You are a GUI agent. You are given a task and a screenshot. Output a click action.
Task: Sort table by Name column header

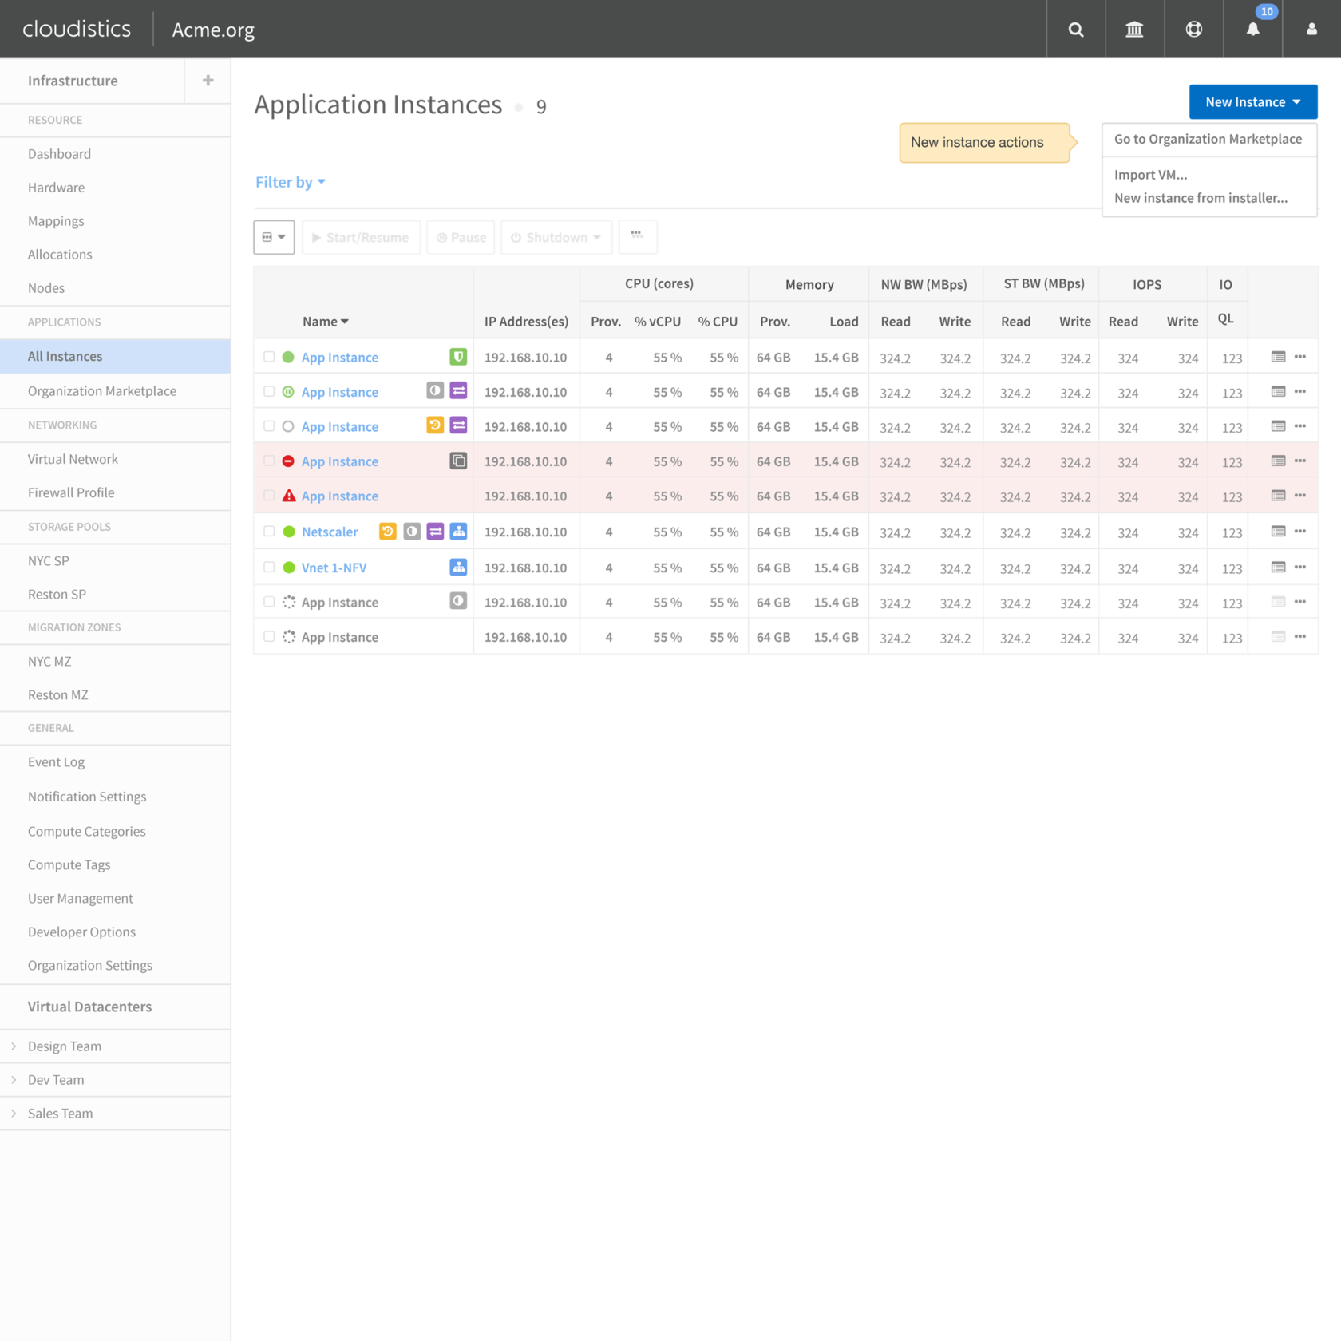click(325, 322)
